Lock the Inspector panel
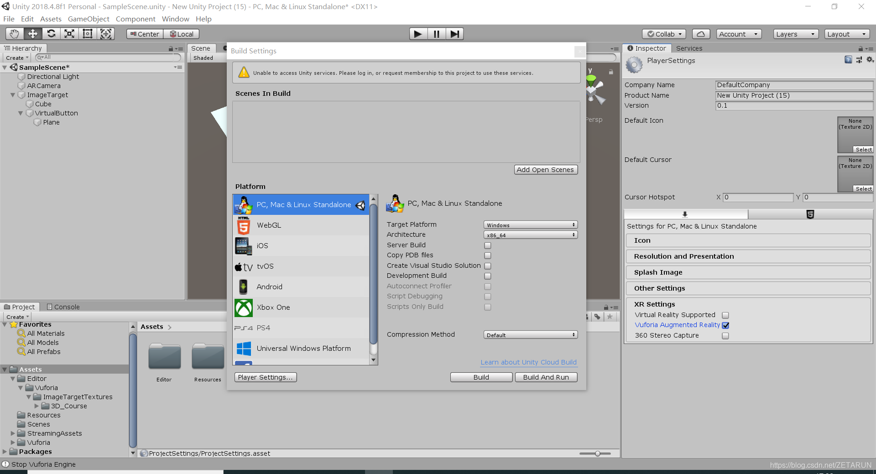Screen dimensions: 876x474 point(860,48)
